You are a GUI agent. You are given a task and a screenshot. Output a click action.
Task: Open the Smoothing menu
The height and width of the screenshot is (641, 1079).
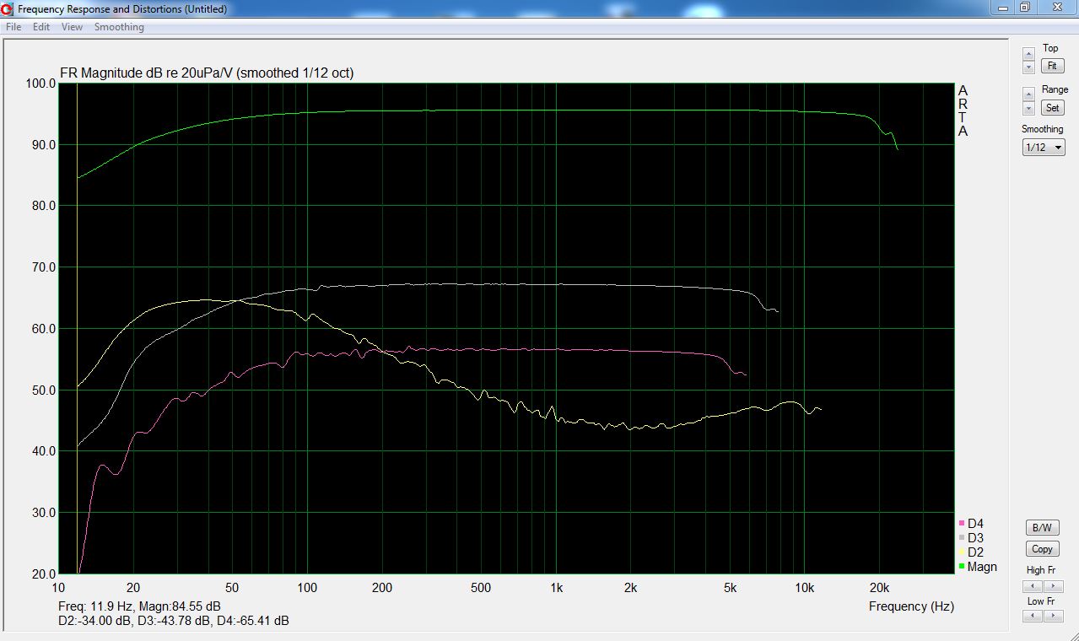[x=119, y=27]
